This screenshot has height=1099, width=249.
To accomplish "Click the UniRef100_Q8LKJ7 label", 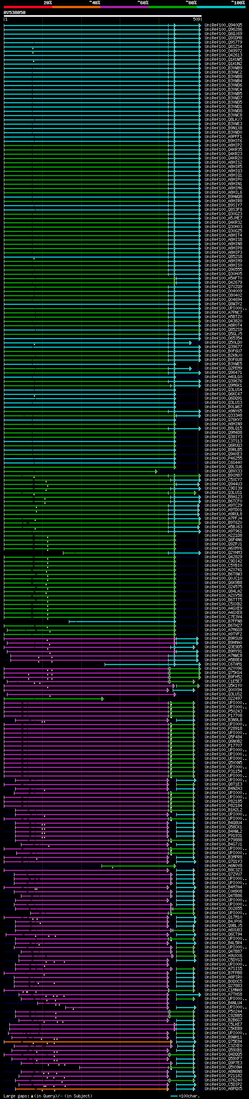I will click(223, 119).
